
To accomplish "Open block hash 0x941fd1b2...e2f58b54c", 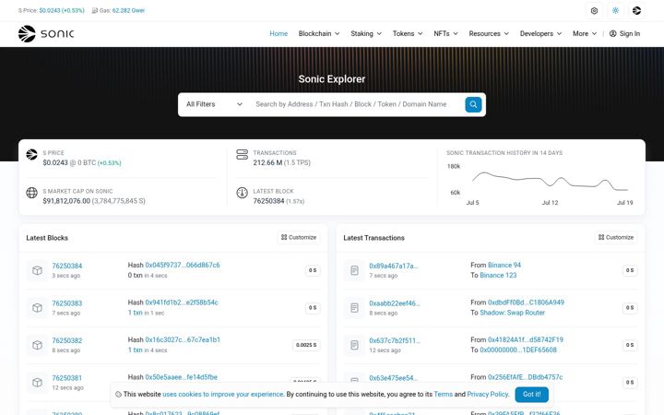I will coord(182,302).
